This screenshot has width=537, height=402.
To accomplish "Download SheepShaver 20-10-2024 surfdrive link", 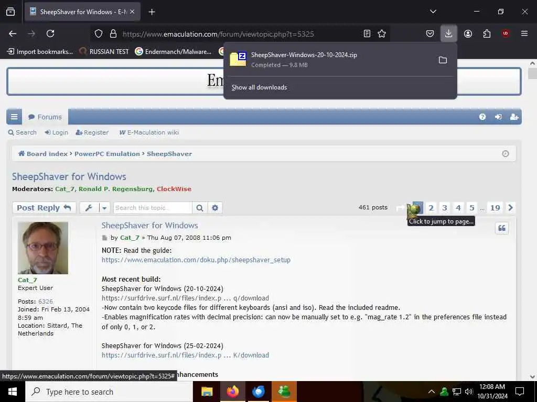I will (x=185, y=298).
